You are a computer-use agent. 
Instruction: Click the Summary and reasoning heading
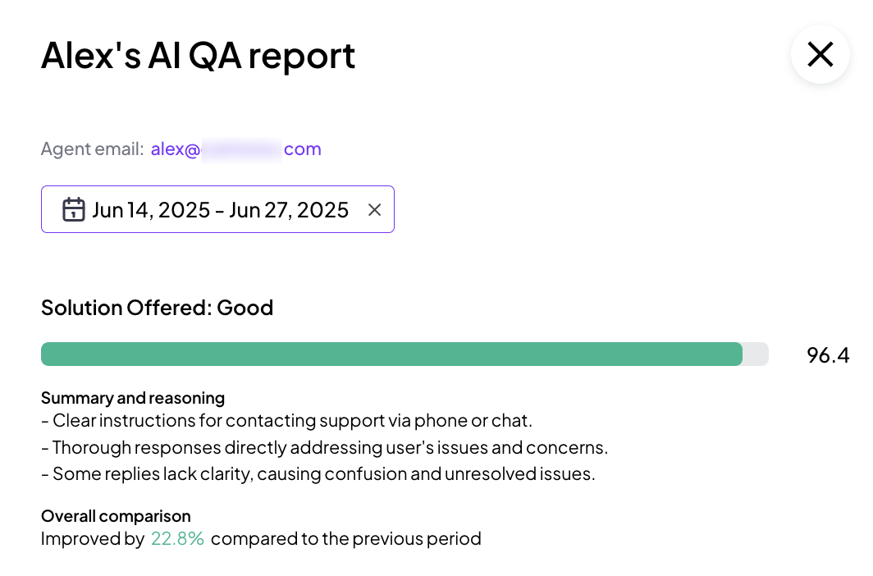click(133, 398)
